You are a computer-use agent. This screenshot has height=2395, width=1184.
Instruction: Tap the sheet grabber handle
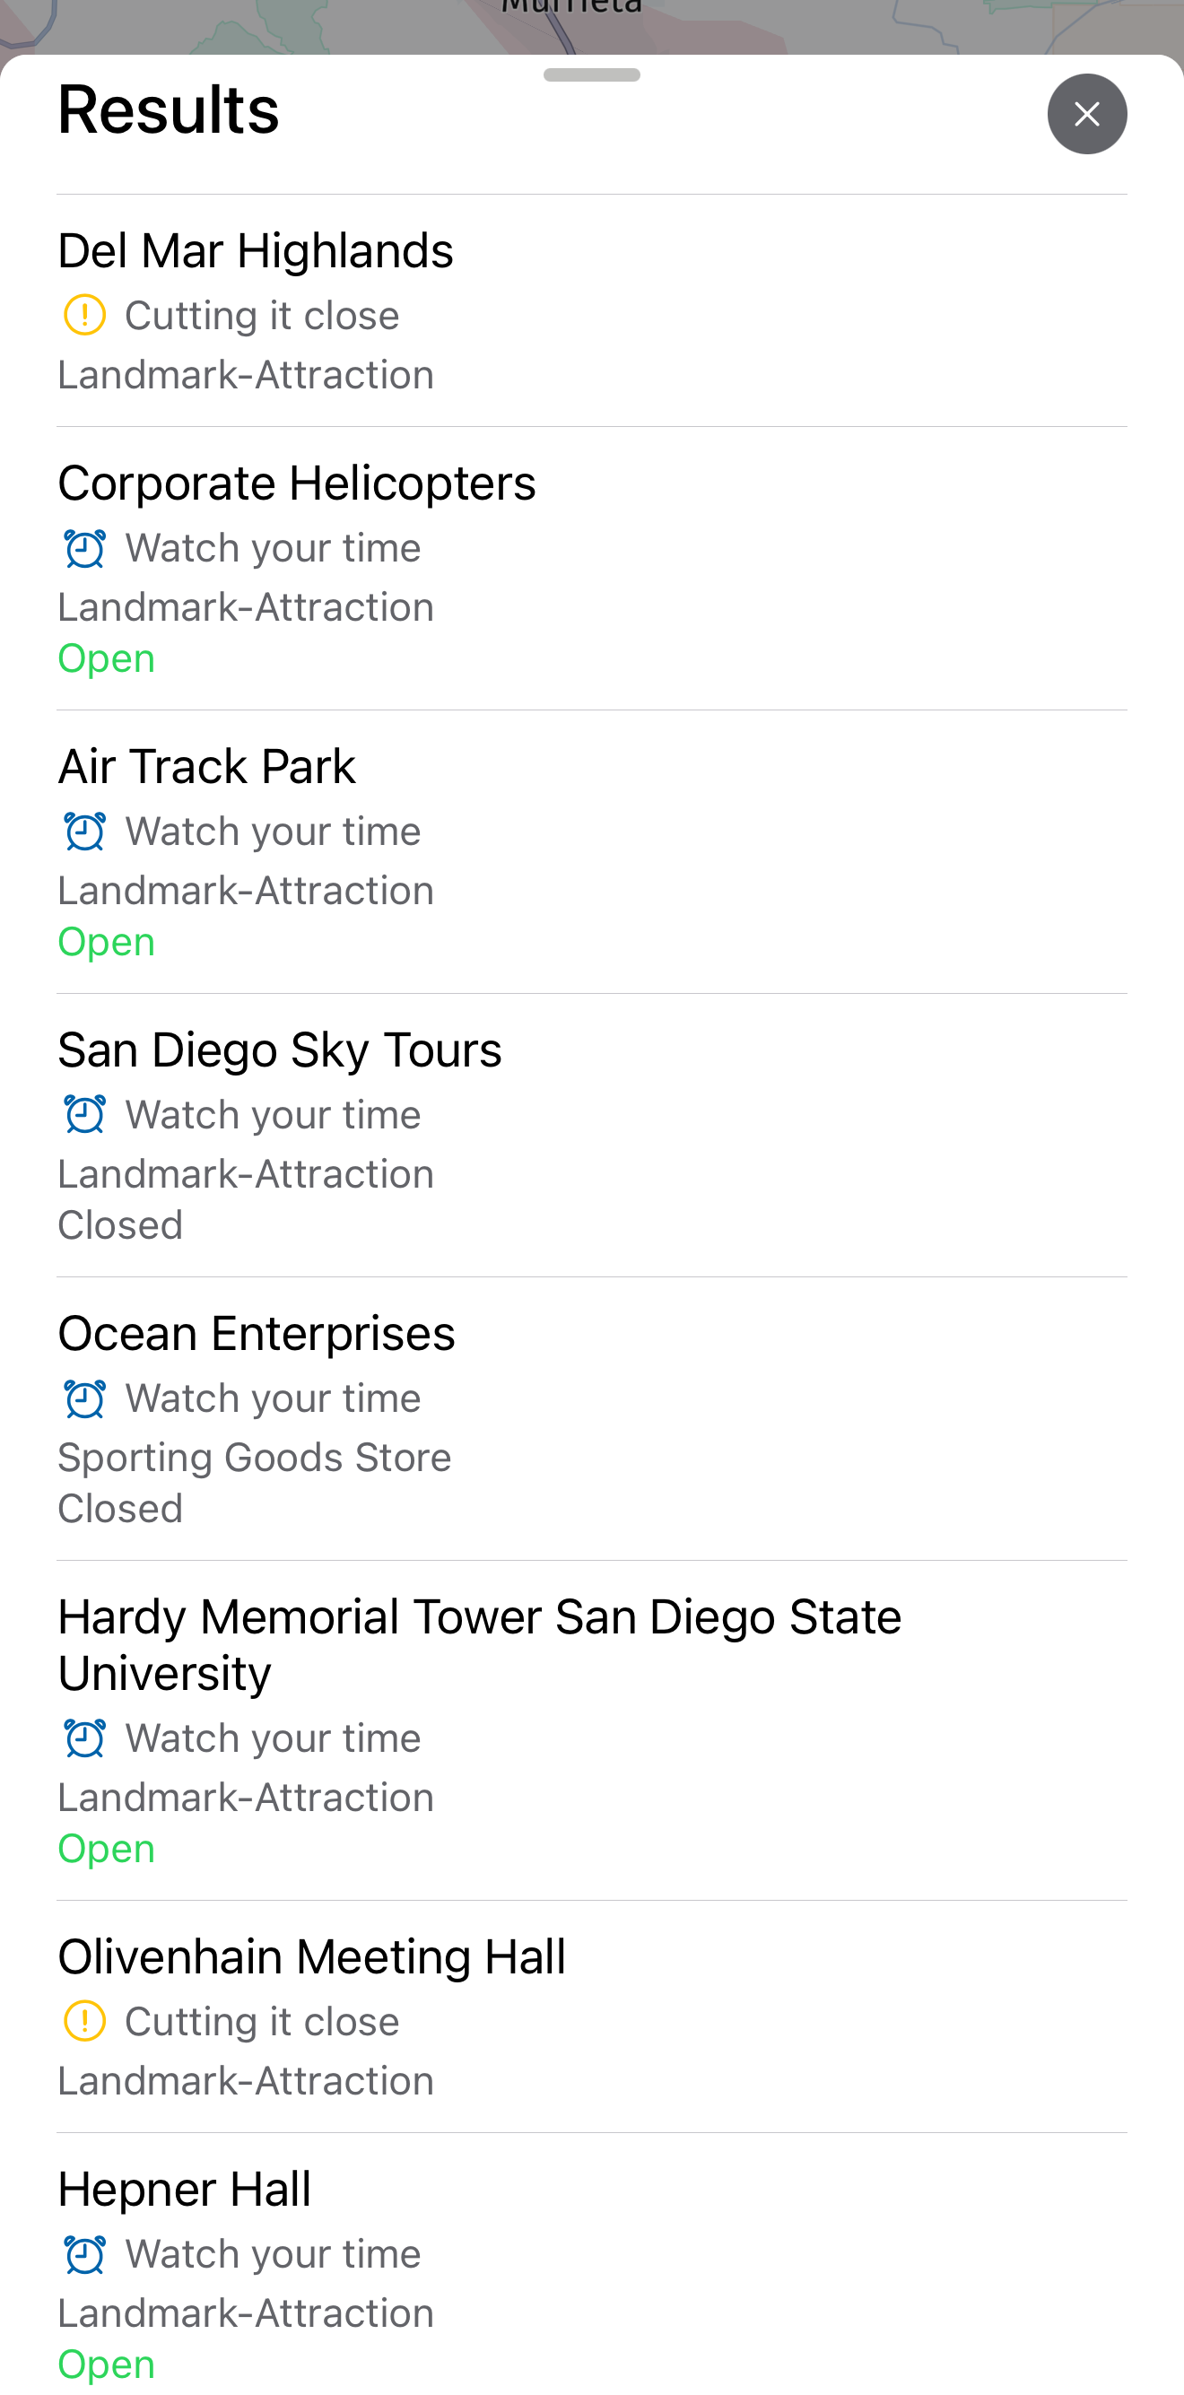(x=592, y=75)
